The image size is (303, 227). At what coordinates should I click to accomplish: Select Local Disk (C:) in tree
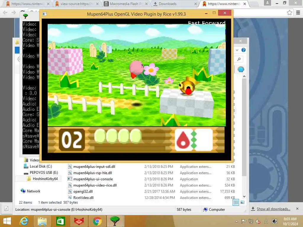click(x=41, y=166)
